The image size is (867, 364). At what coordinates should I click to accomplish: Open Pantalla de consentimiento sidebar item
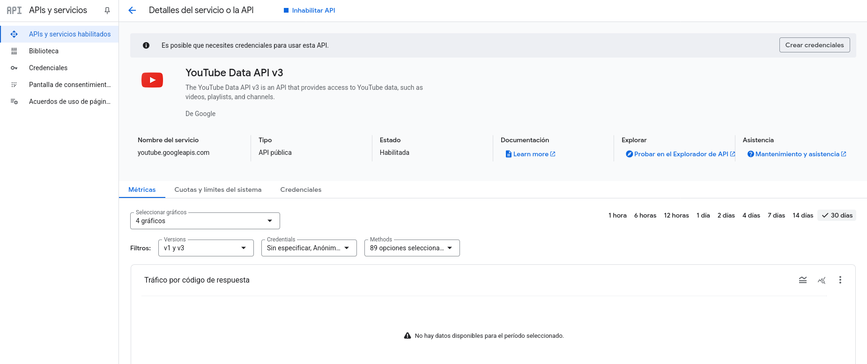(59, 85)
